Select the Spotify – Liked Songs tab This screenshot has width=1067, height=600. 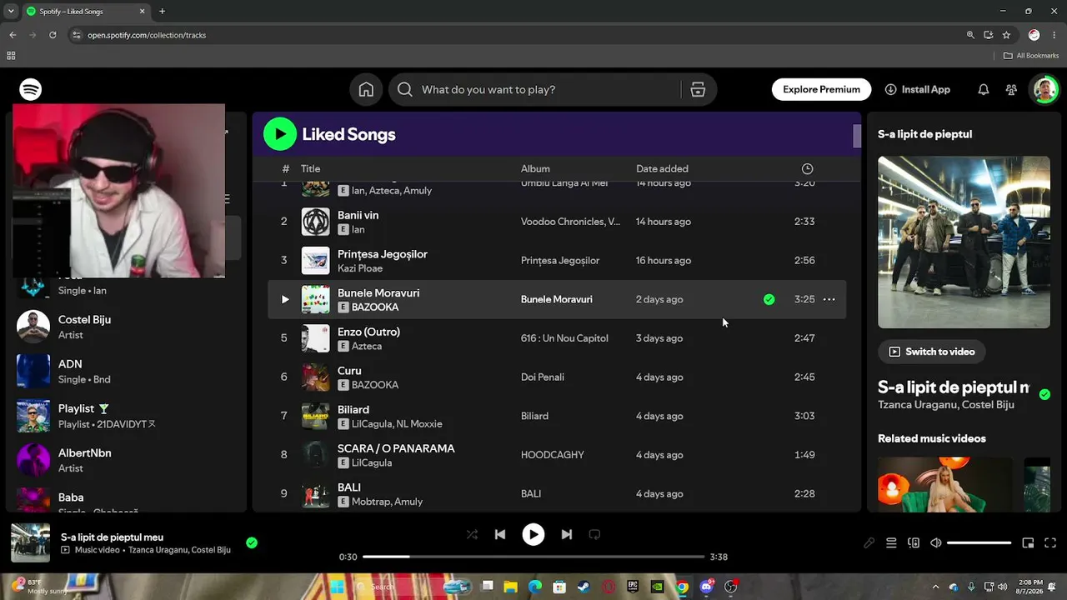click(86, 12)
